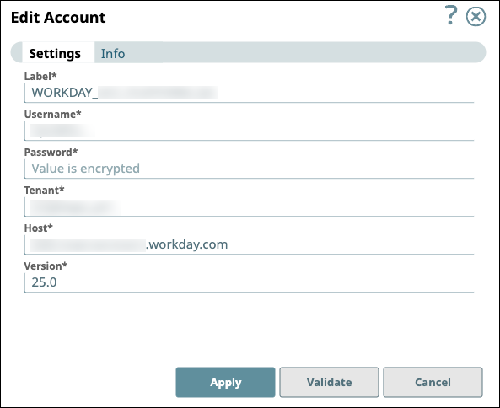Viewport: 500px width, 408px height.
Task: Click the Username* field caption
Action: (52, 114)
